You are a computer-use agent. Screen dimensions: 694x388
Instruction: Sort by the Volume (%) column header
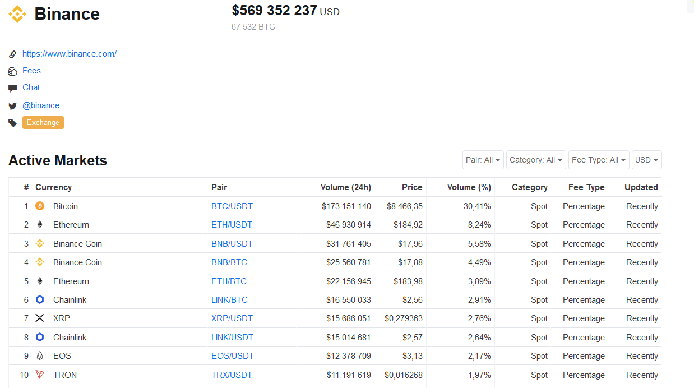pyautogui.click(x=469, y=187)
